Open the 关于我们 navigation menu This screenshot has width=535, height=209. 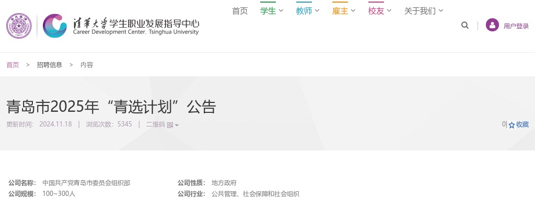tap(420, 10)
